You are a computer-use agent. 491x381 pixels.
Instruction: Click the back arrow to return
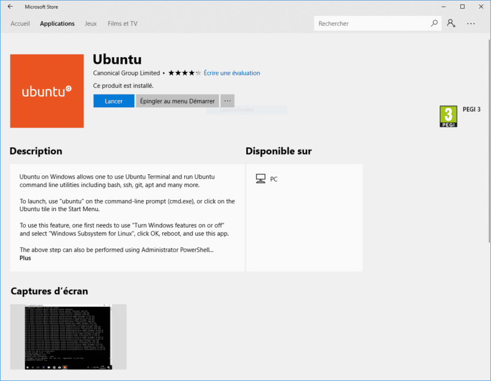point(9,7)
